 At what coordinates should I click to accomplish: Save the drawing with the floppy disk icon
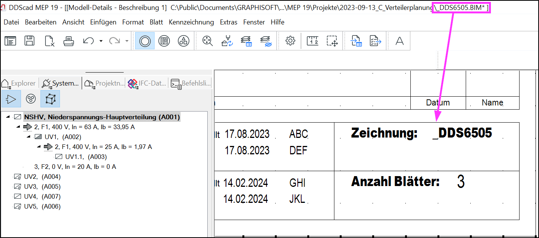tap(30, 41)
